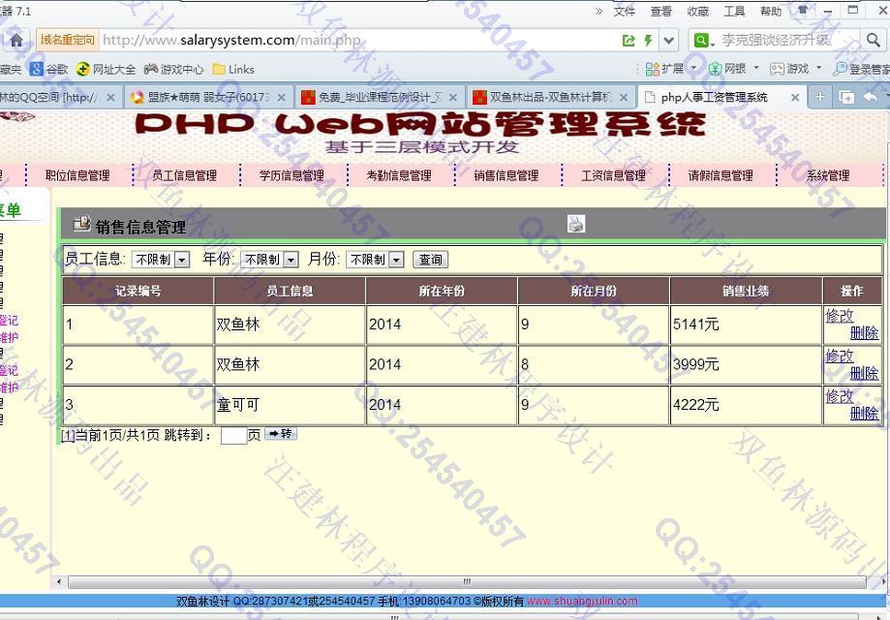Close the php人事工资管理系统 tab
The image size is (890, 620).
[x=795, y=98]
